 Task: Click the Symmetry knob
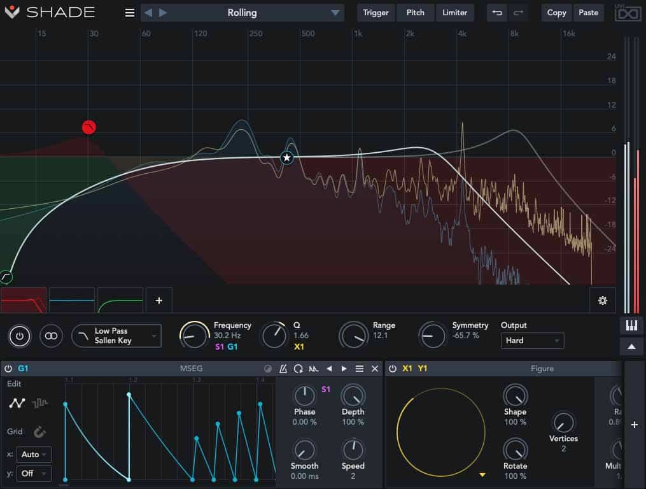(x=433, y=335)
